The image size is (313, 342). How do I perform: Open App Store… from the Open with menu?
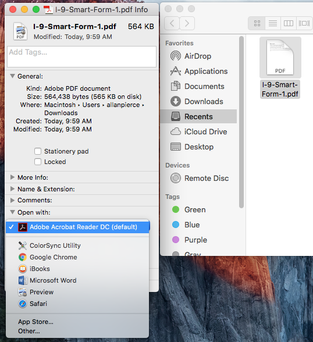click(x=35, y=322)
